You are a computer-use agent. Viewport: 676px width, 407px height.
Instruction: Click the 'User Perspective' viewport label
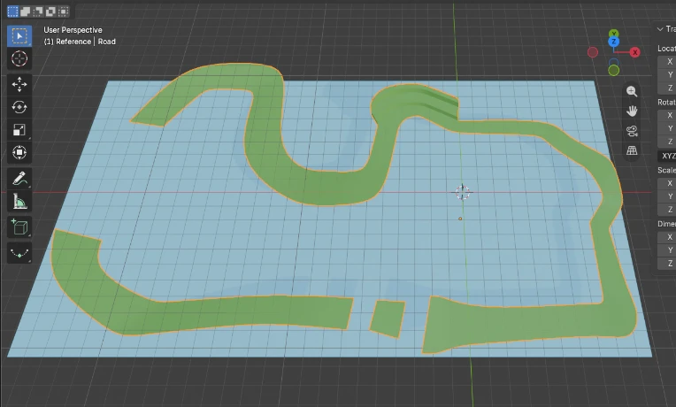tap(73, 30)
